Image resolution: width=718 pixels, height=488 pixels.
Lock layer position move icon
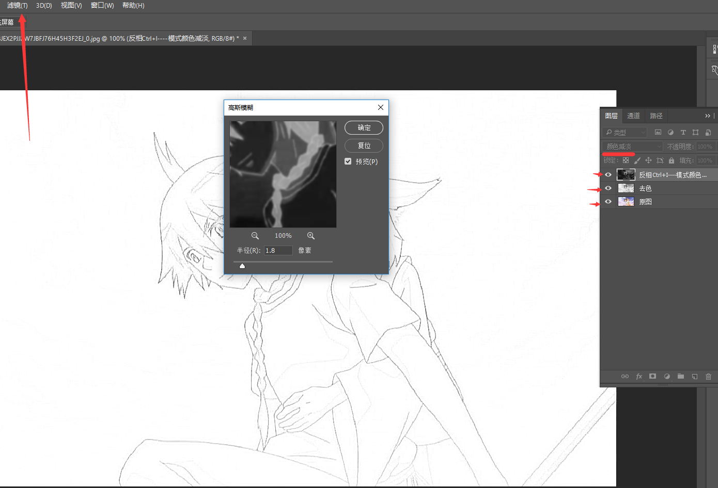pos(648,160)
